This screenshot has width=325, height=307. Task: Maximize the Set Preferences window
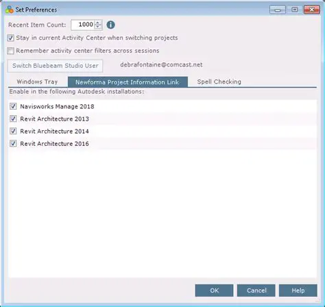295,10
